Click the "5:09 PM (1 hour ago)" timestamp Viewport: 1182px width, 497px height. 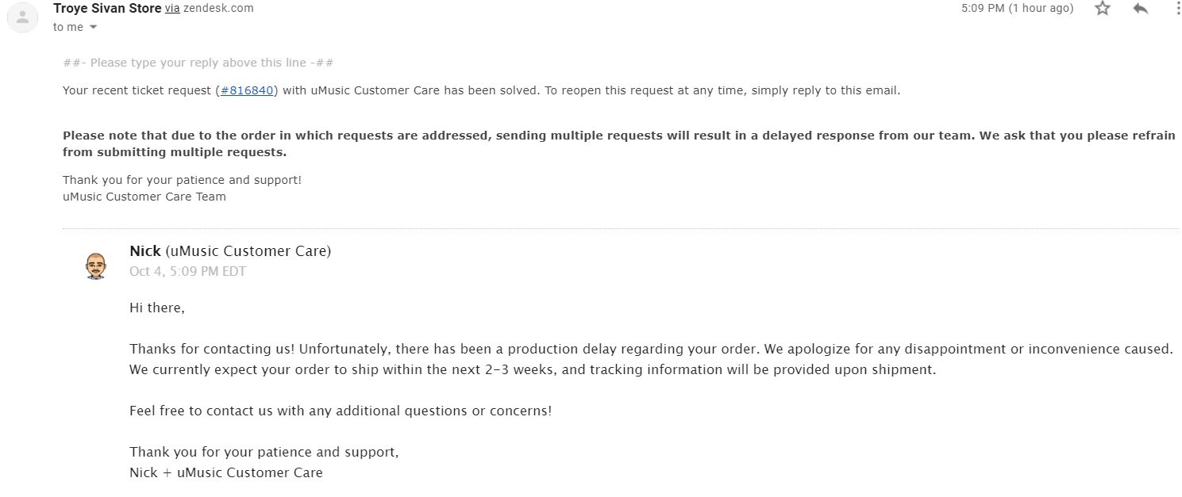1017,9
